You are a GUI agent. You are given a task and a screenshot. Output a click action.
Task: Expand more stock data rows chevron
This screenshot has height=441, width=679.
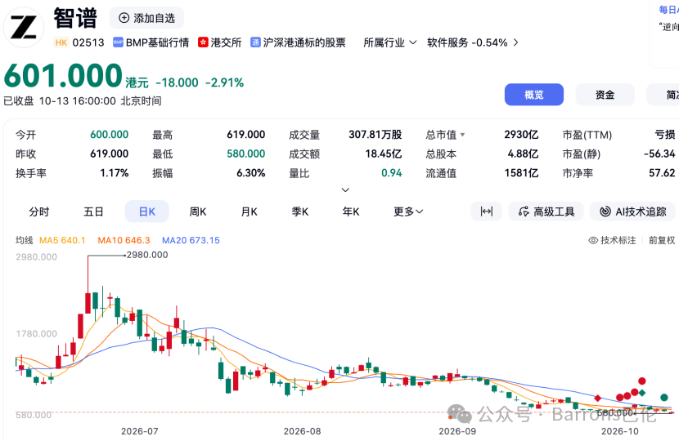coord(345,189)
